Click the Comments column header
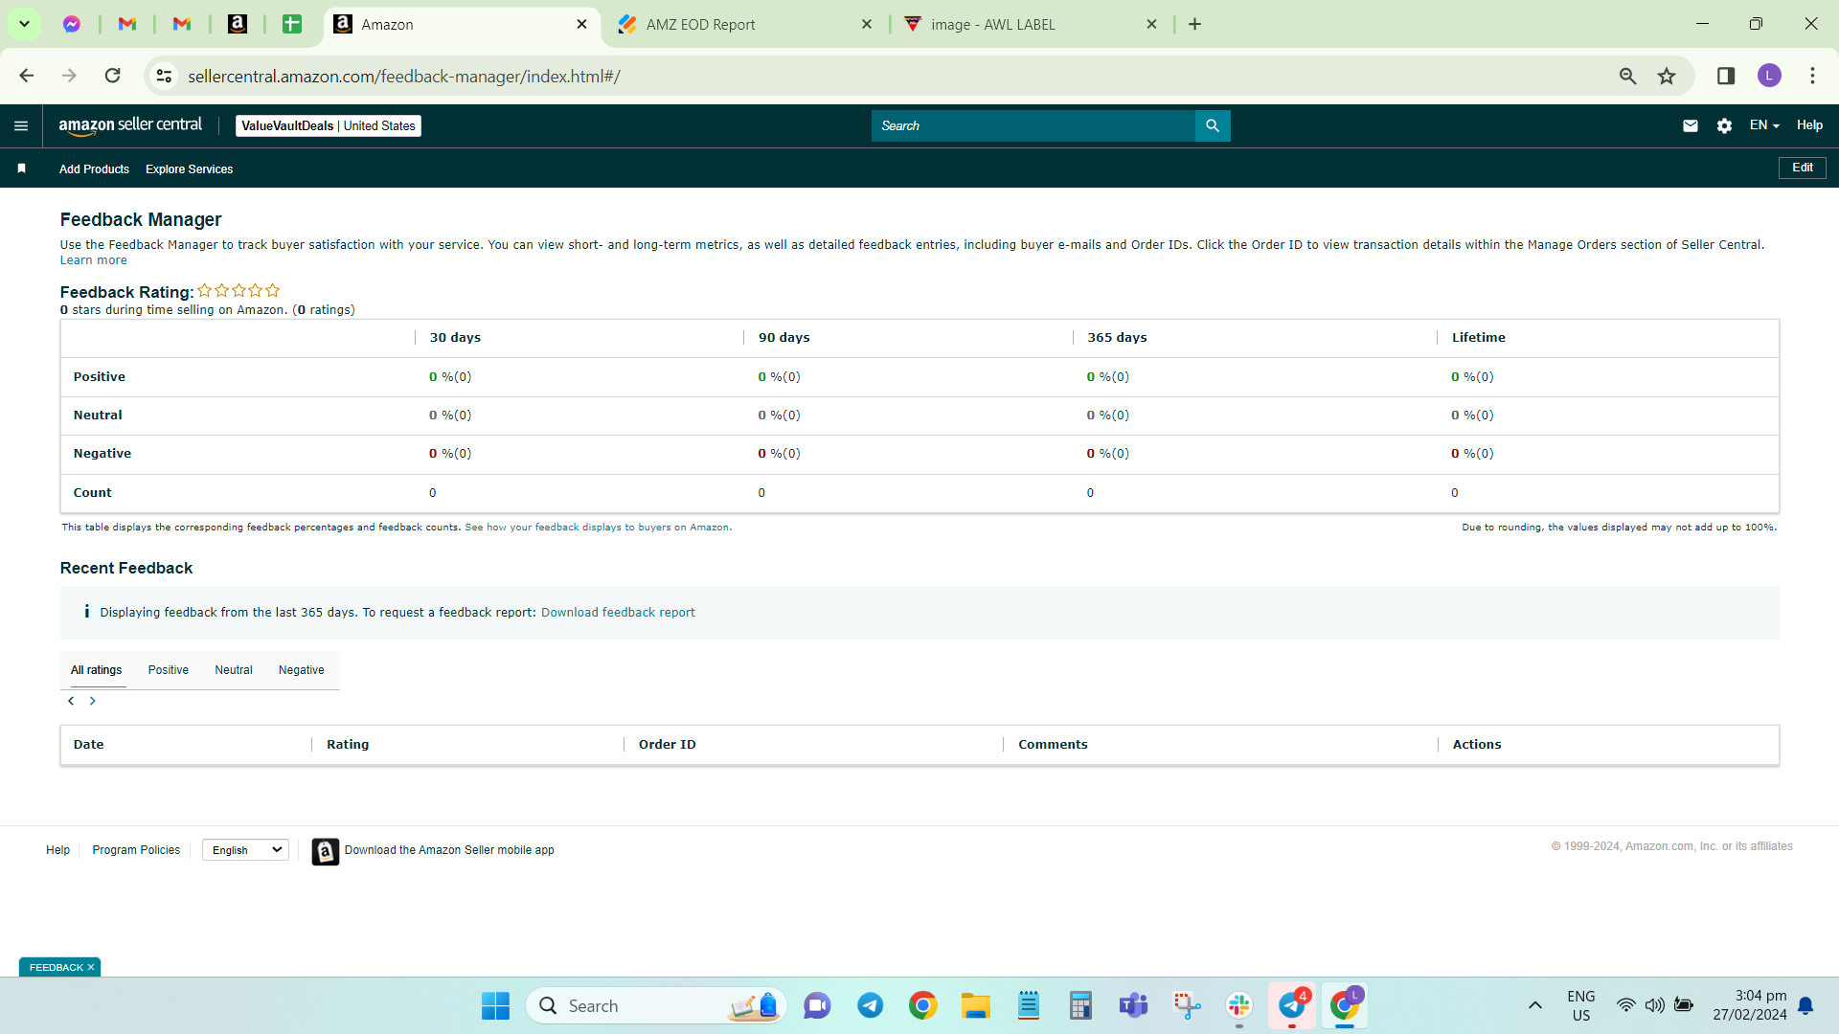Image resolution: width=1839 pixels, height=1034 pixels. 1053,745
